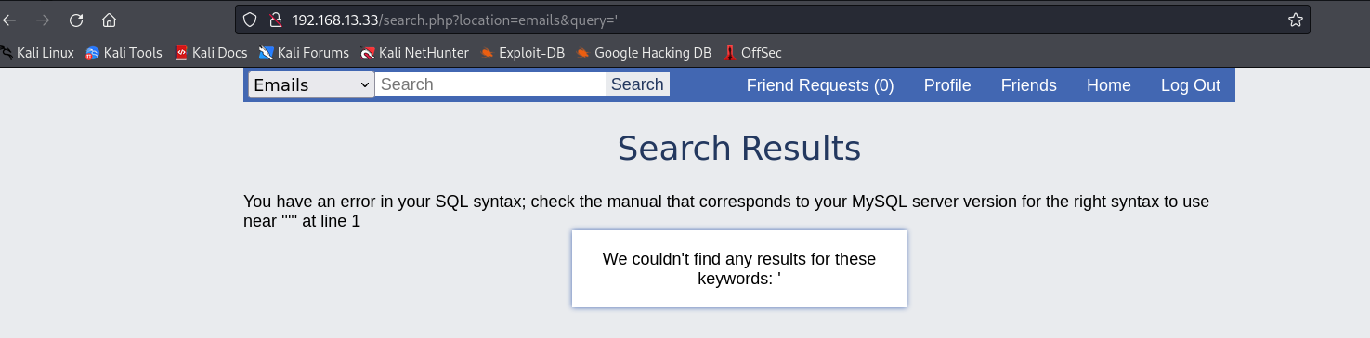Reload the current page
This screenshot has height=338, width=1370.
76,19
